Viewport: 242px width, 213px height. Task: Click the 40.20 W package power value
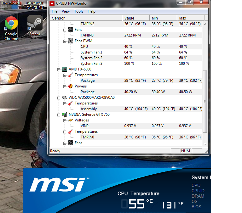point(131,92)
